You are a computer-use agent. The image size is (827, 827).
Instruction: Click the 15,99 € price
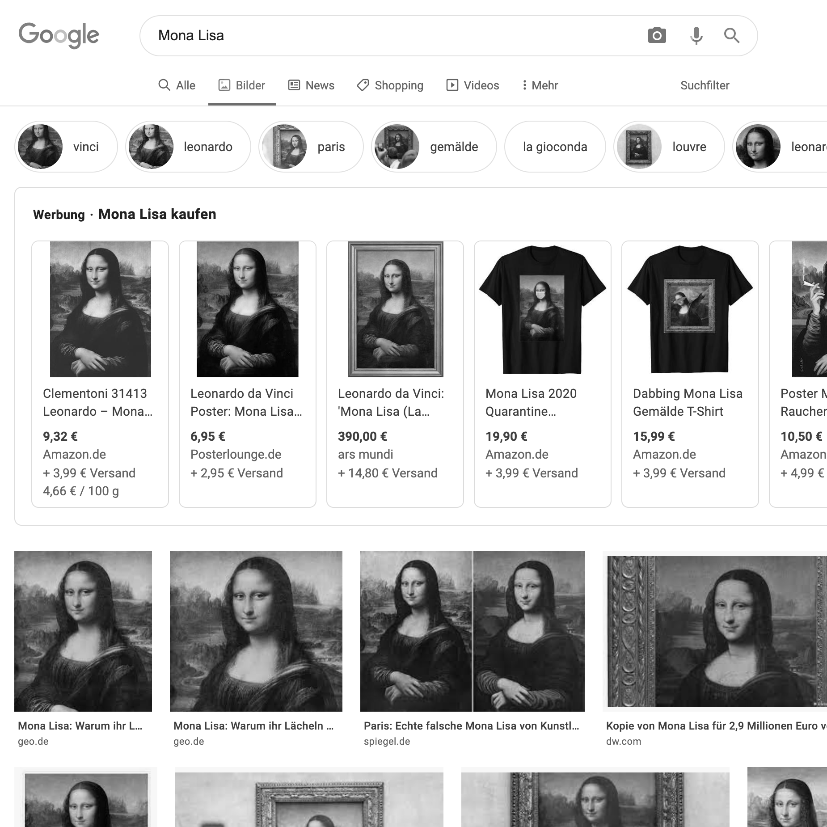pos(654,436)
